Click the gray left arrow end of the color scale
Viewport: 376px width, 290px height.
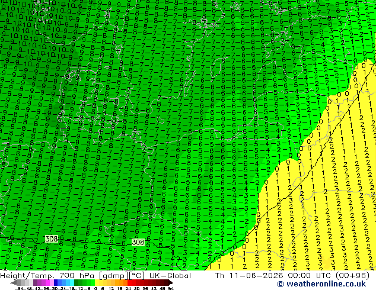[14, 282]
